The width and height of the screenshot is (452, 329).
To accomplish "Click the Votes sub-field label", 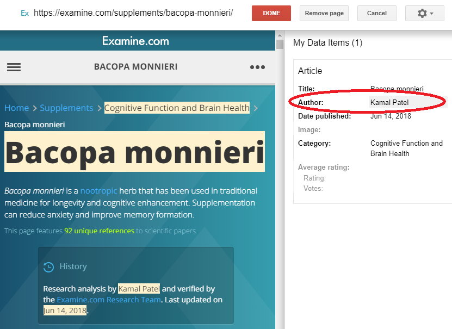I will [313, 188].
